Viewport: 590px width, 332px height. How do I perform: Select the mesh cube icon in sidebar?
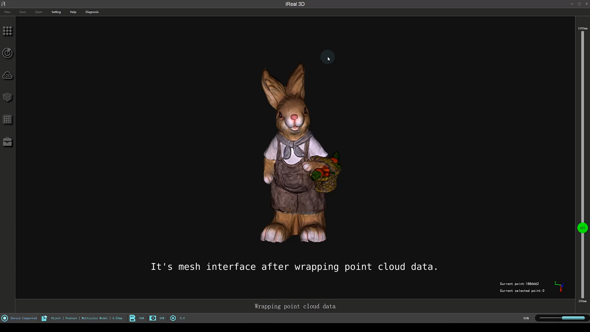pyautogui.click(x=7, y=98)
